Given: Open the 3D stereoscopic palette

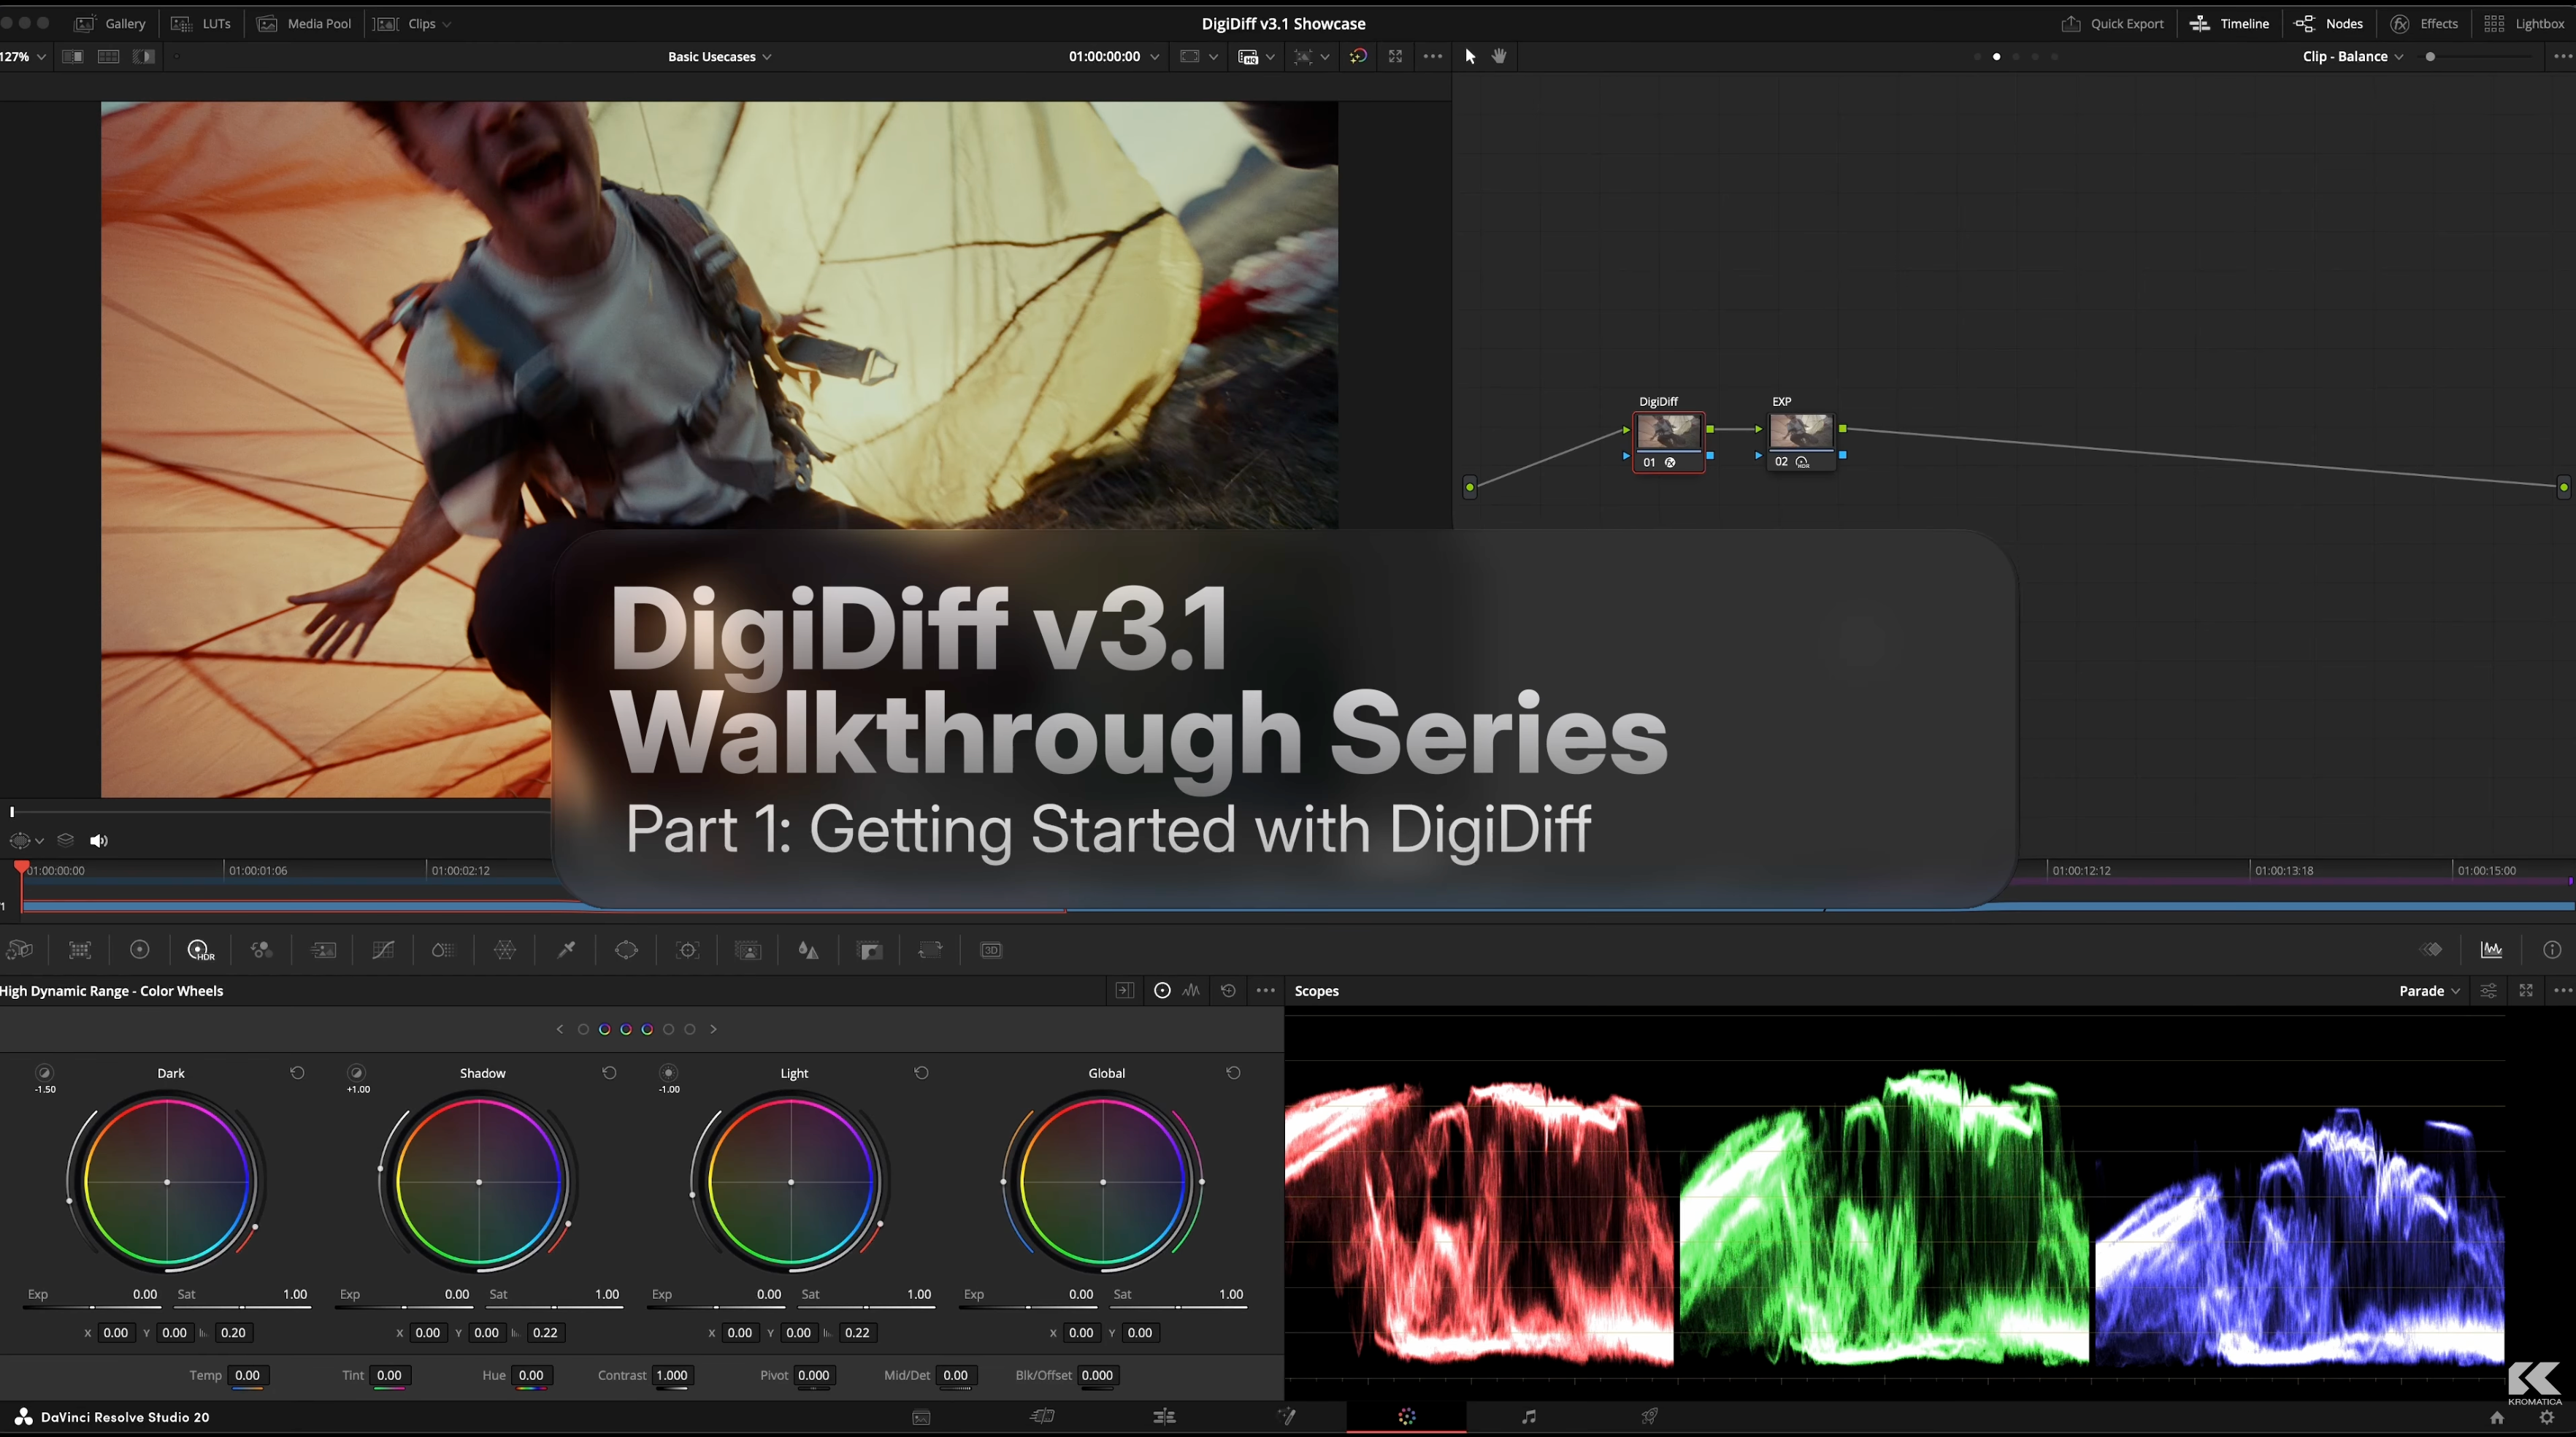Looking at the screenshot, I should click(x=991, y=950).
